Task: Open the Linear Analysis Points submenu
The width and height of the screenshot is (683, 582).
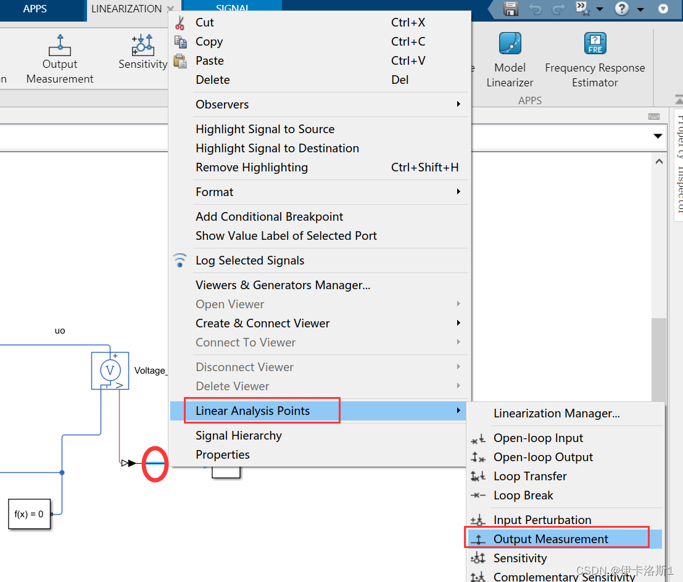Action: coord(318,411)
